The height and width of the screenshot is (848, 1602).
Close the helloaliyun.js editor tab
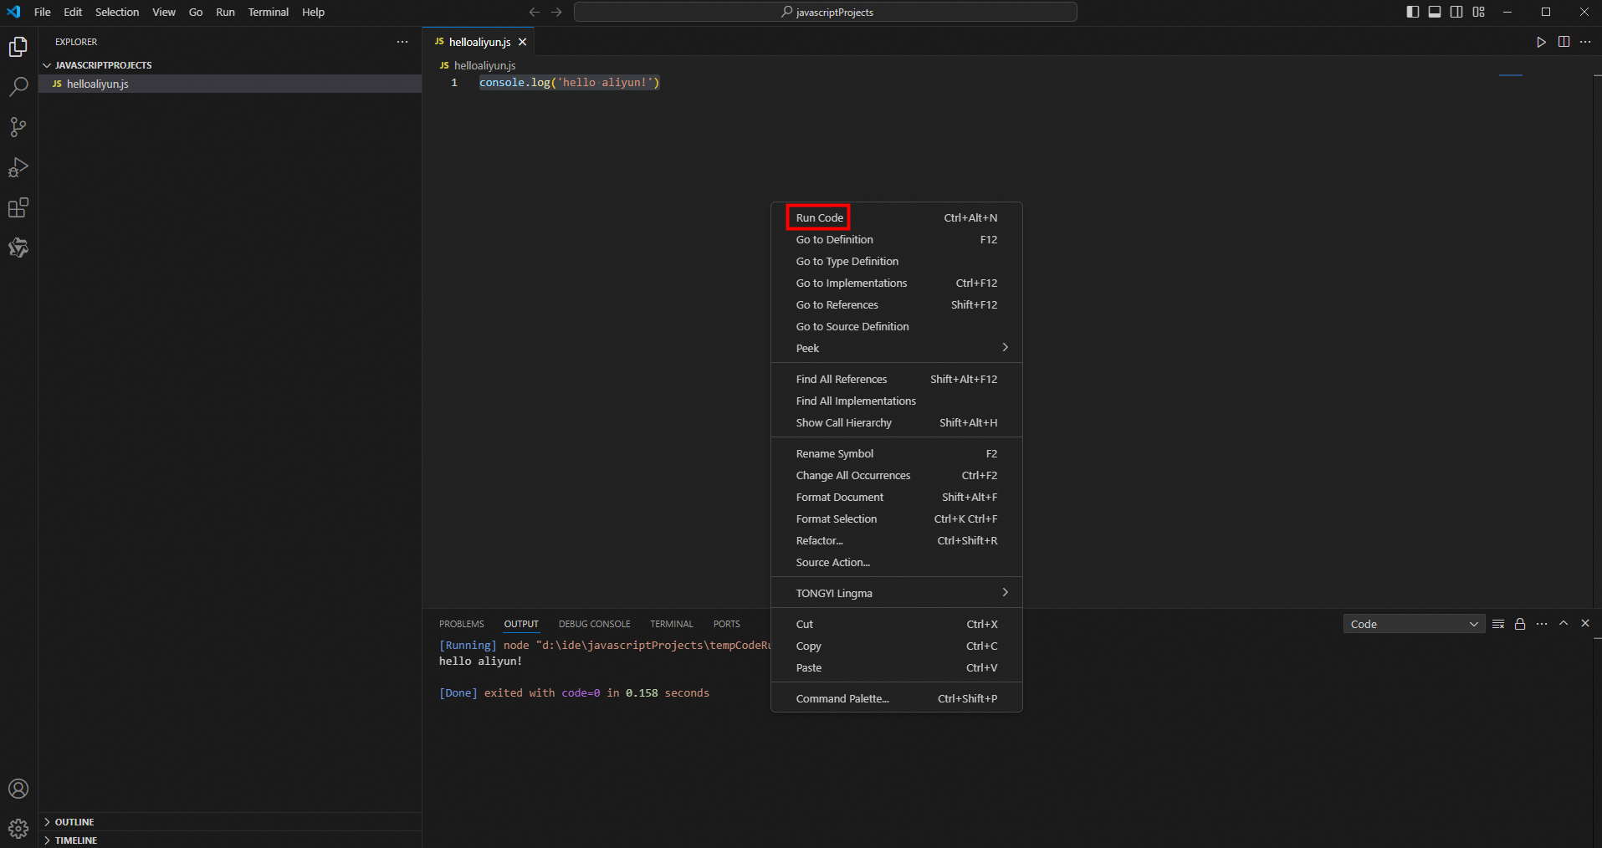coord(523,42)
